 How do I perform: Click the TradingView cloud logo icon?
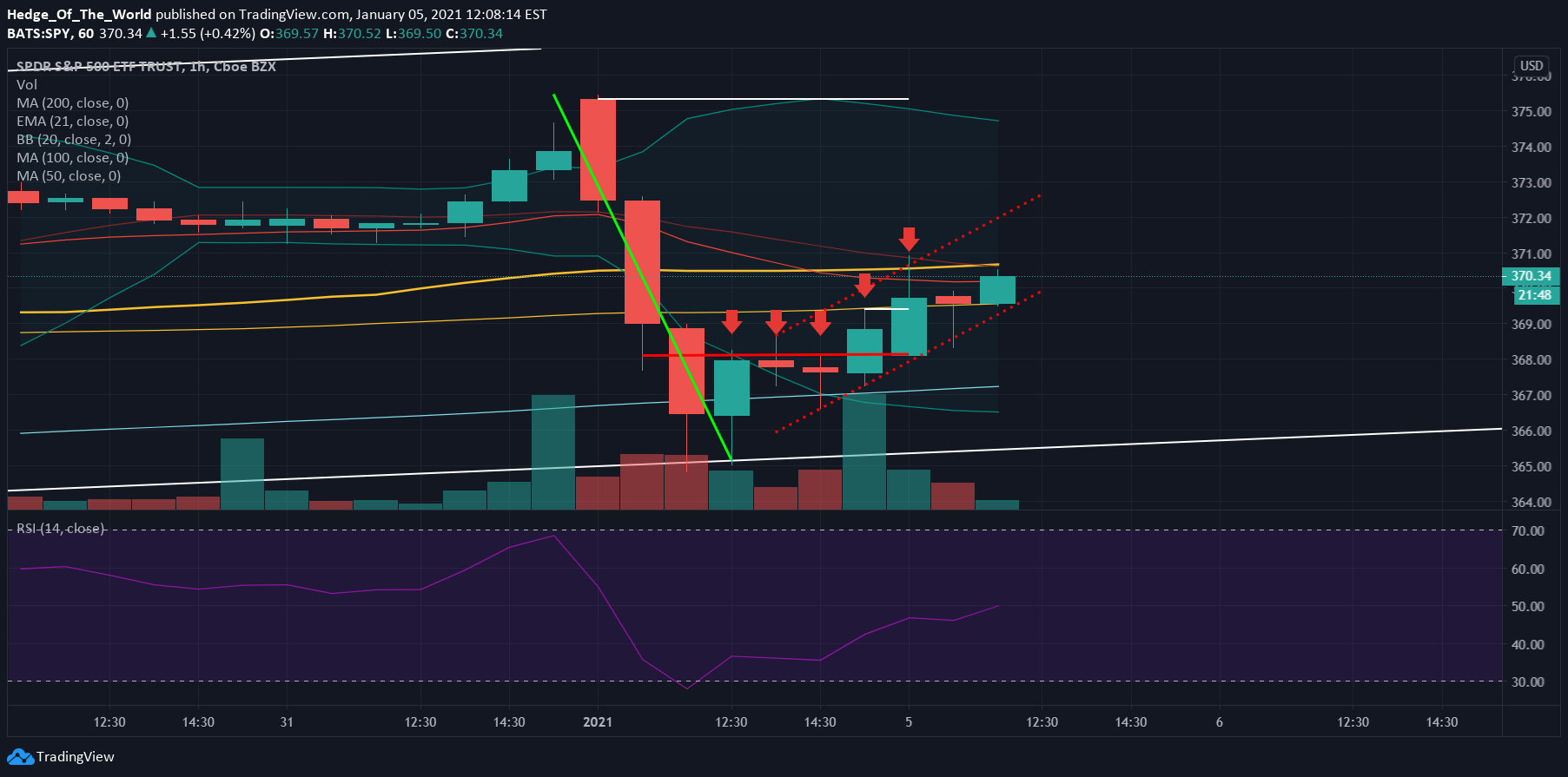[21, 757]
